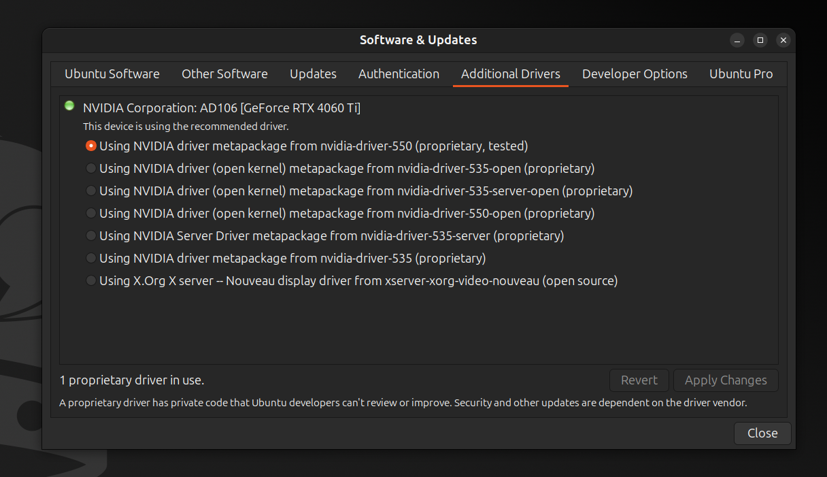Click the green status indicator beside NVIDIA Corporation

[69, 106]
